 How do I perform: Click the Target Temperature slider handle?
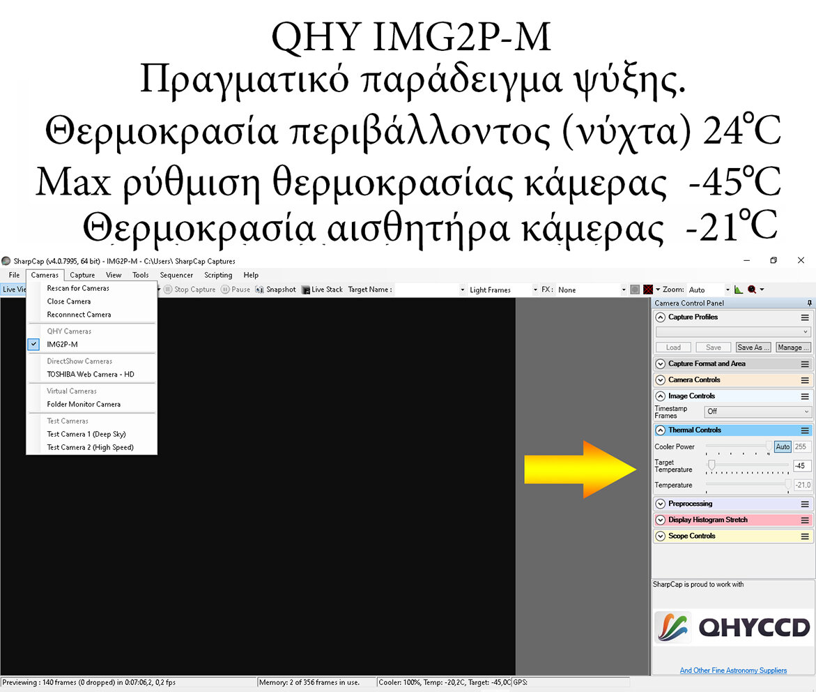(x=711, y=464)
